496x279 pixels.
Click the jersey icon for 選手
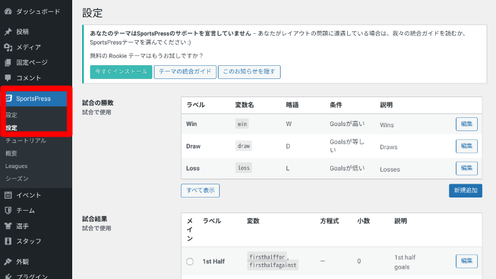(x=8, y=226)
